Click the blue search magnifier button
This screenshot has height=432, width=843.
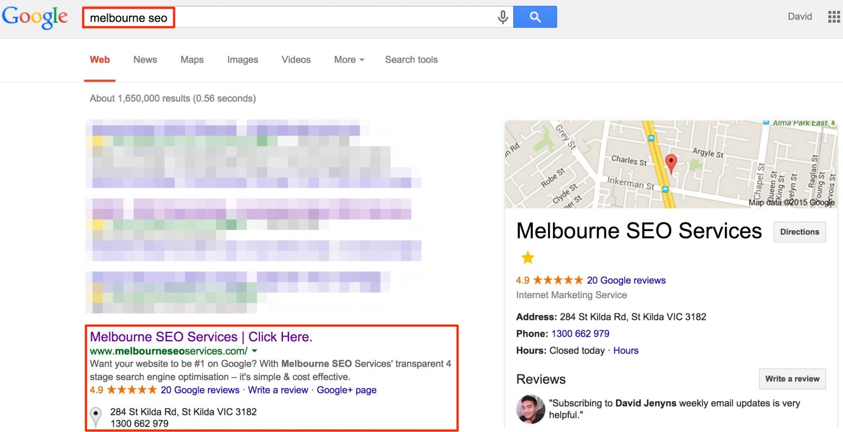click(x=535, y=17)
